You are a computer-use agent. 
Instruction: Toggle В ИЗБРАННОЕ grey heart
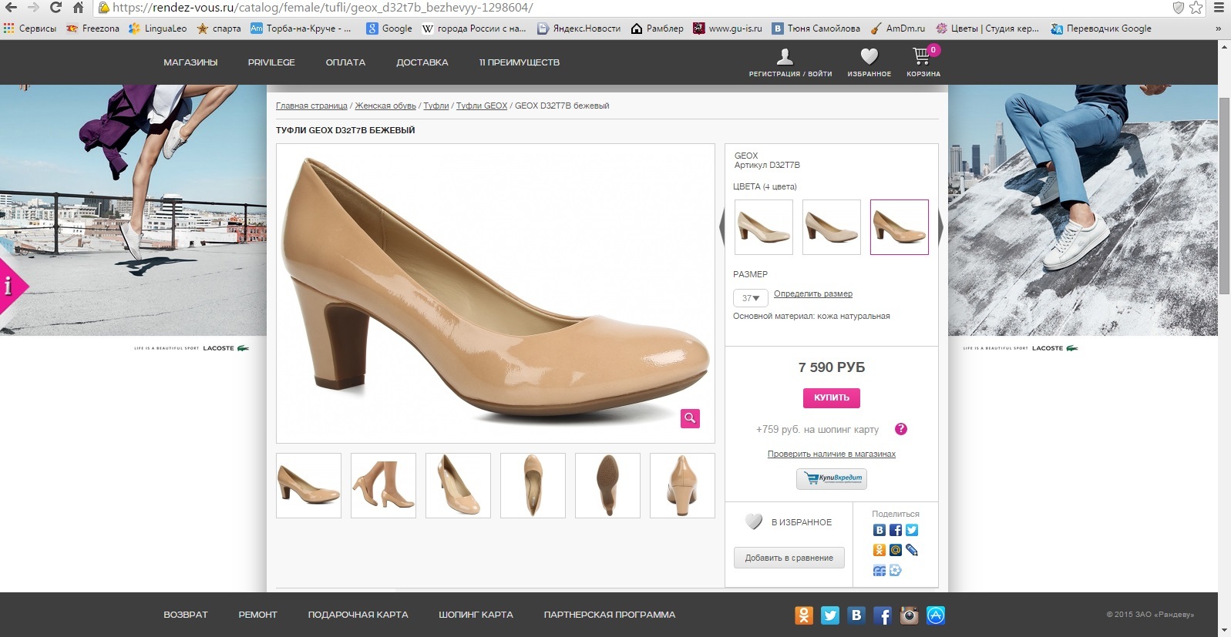pos(754,521)
